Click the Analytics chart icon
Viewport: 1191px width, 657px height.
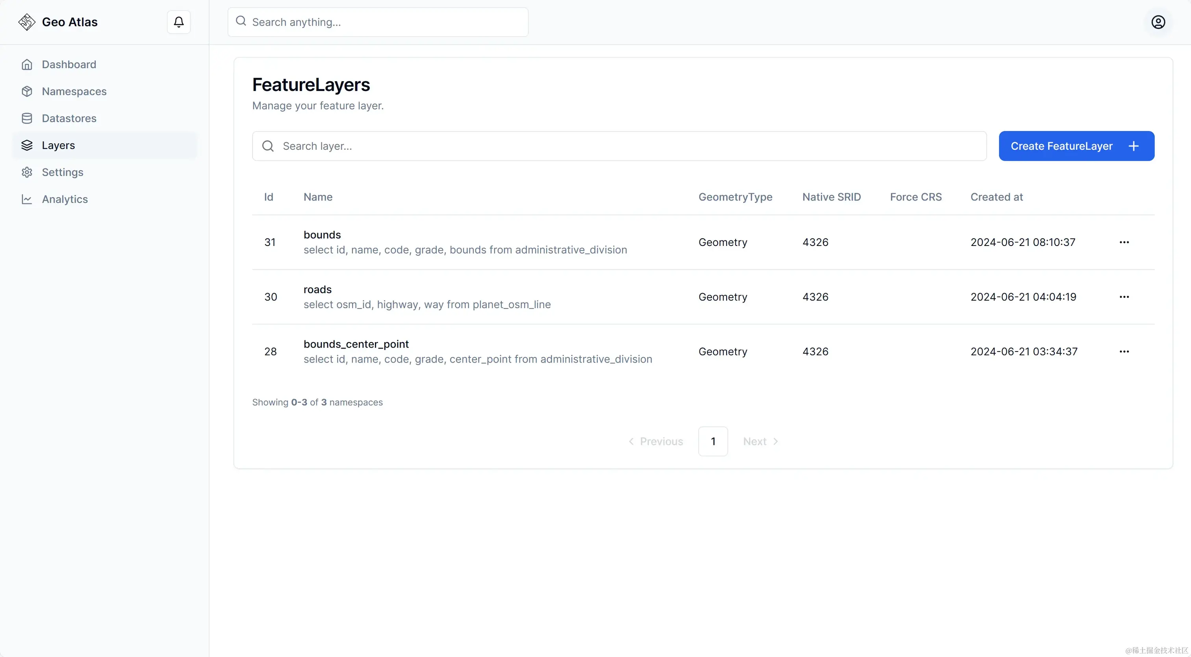pyautogui.click(x=27, y=199)
